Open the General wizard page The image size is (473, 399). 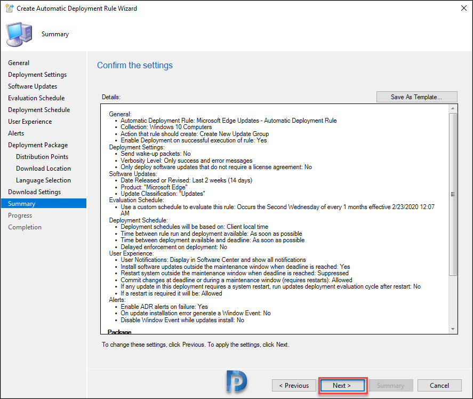coord(19,63)
